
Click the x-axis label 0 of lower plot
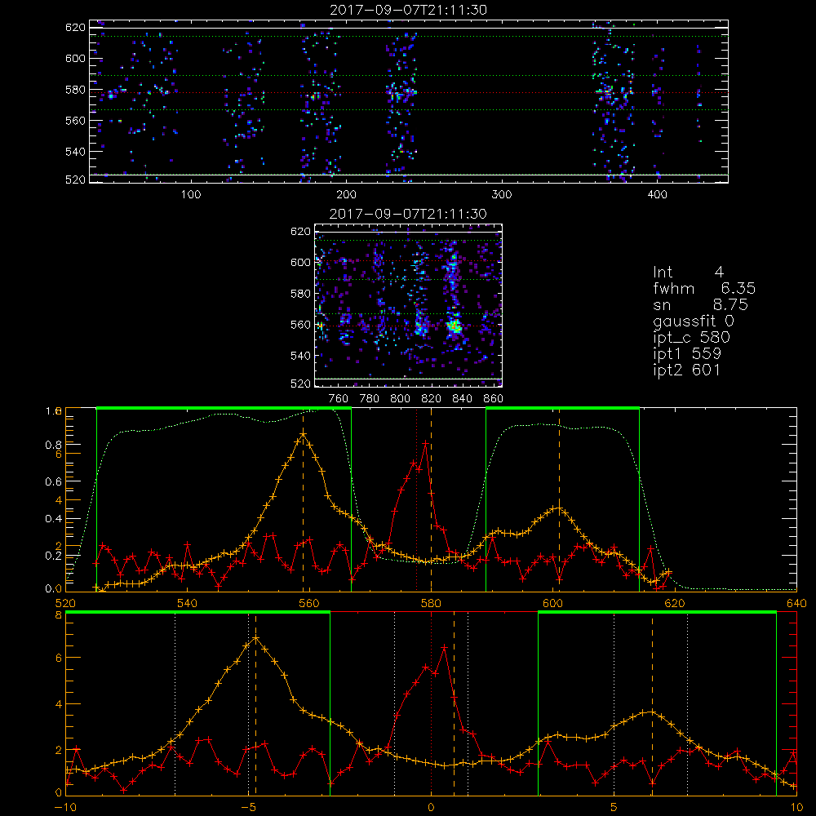(x=431, y=808)
